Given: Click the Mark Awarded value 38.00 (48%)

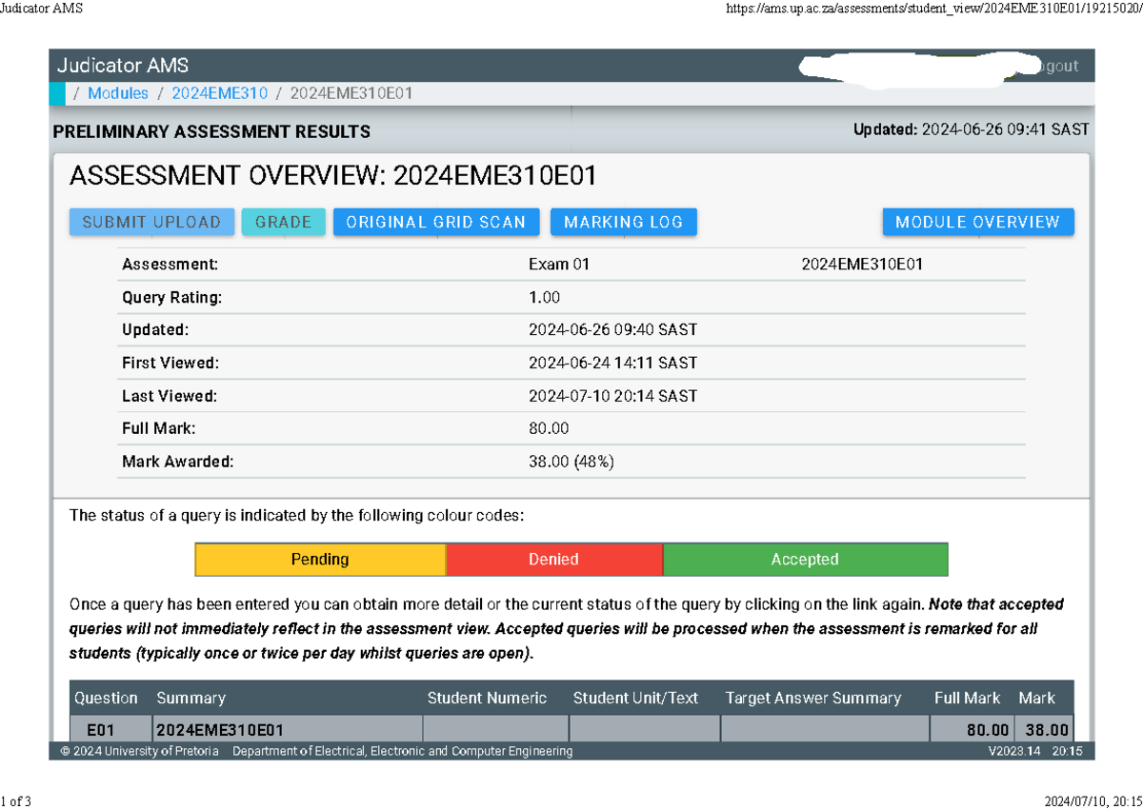Looking at the screenshot, I should point(571,462).
